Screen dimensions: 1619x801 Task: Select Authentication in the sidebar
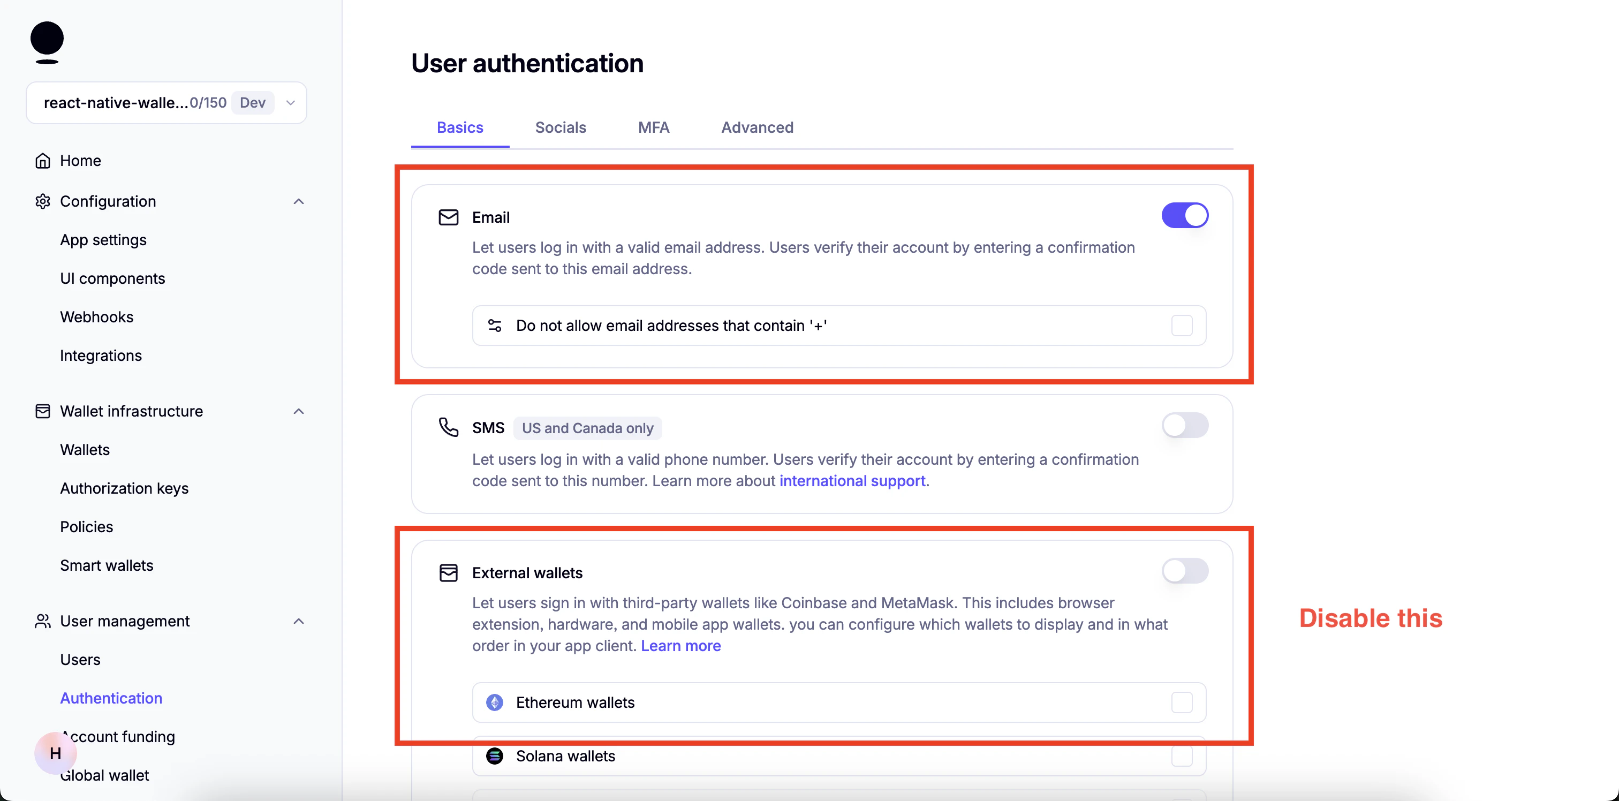click(111, 698)
